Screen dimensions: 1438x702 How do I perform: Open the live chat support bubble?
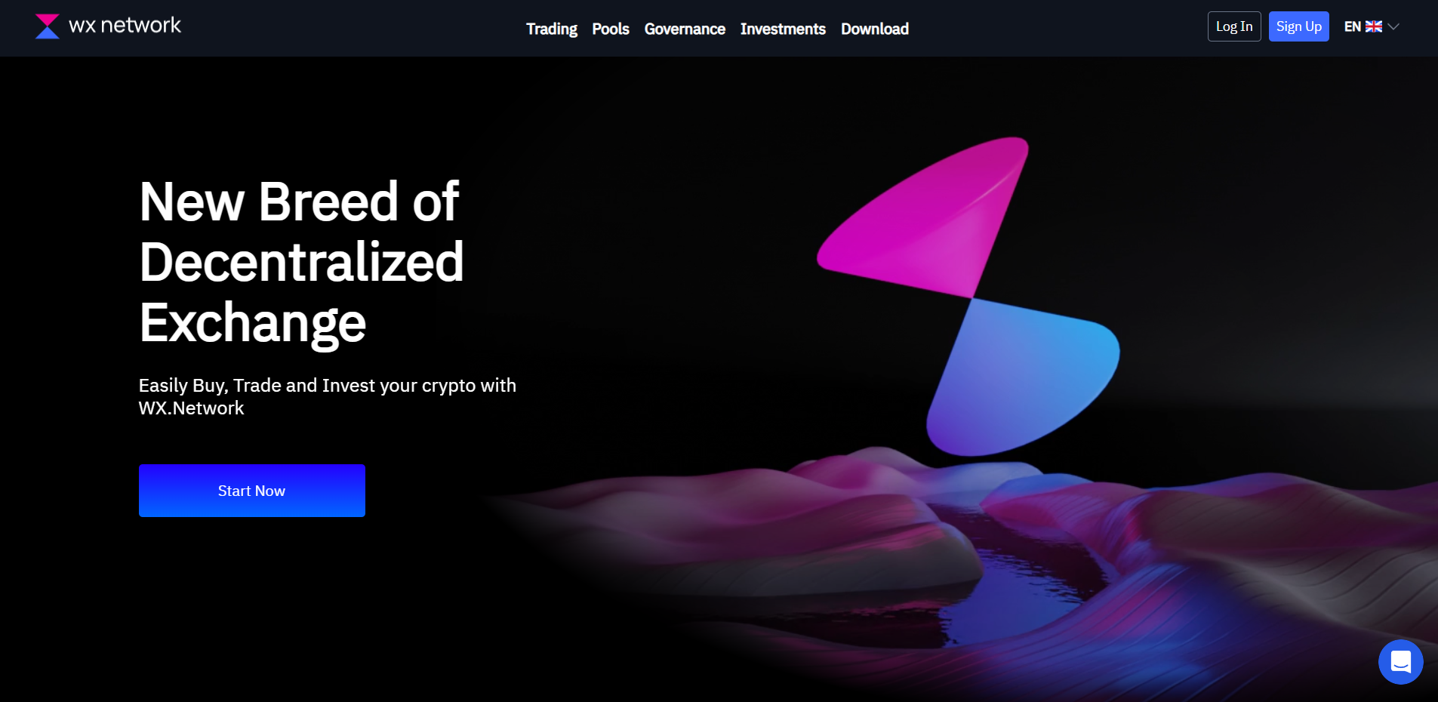tap(1400, 662)
